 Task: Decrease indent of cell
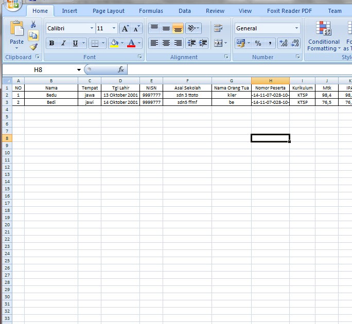[x=191, y=43]
